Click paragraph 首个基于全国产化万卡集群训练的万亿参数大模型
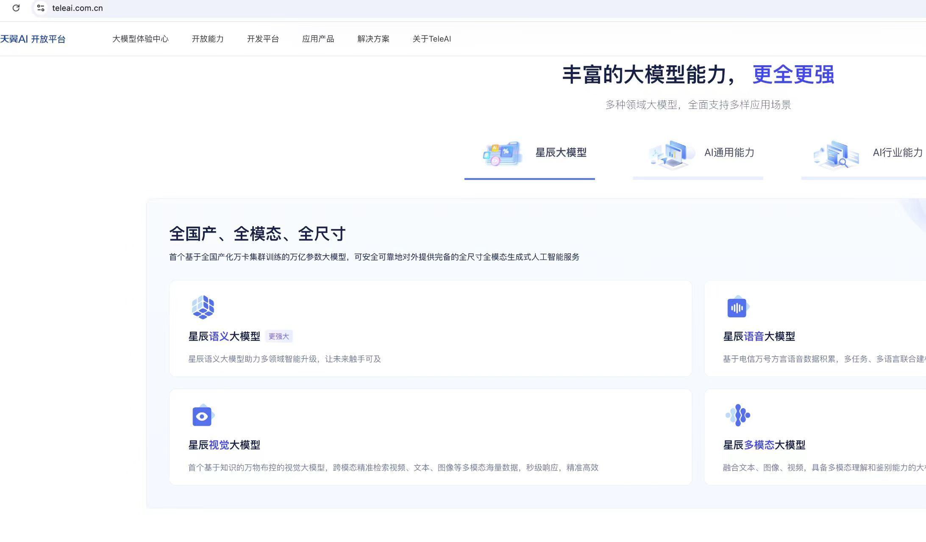 [374, 257]
